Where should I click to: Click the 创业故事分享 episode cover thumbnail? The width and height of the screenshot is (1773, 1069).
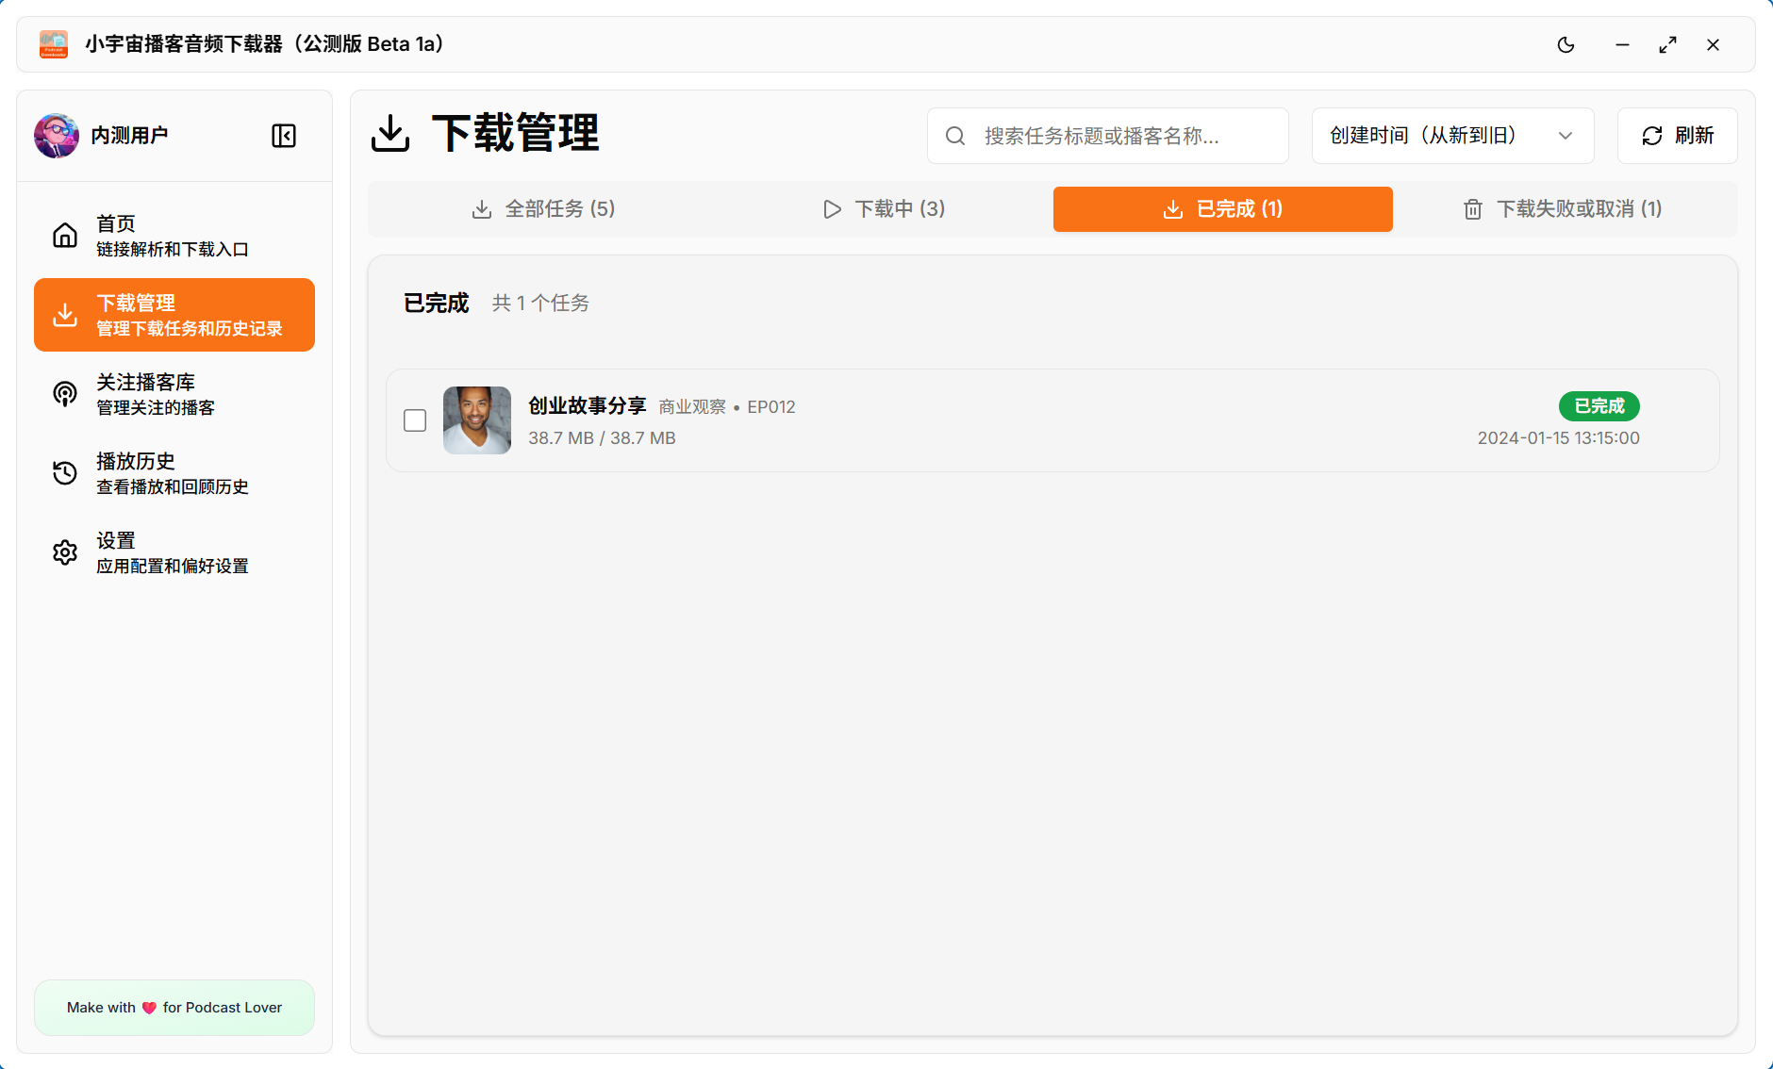click(477, 420)
